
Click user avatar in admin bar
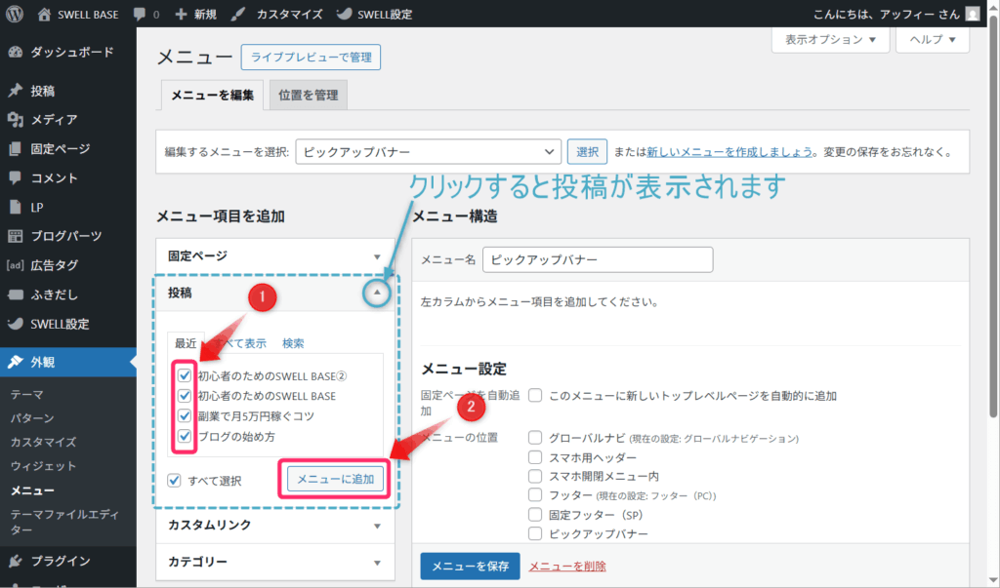pos(972,14)
